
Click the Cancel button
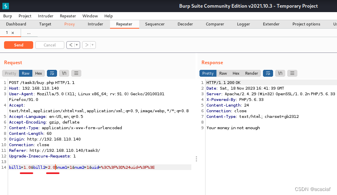click(50, 45)
